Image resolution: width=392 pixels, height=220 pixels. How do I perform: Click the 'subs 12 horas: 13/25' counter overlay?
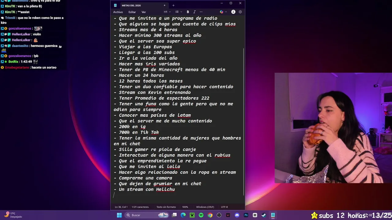(351, 215)
